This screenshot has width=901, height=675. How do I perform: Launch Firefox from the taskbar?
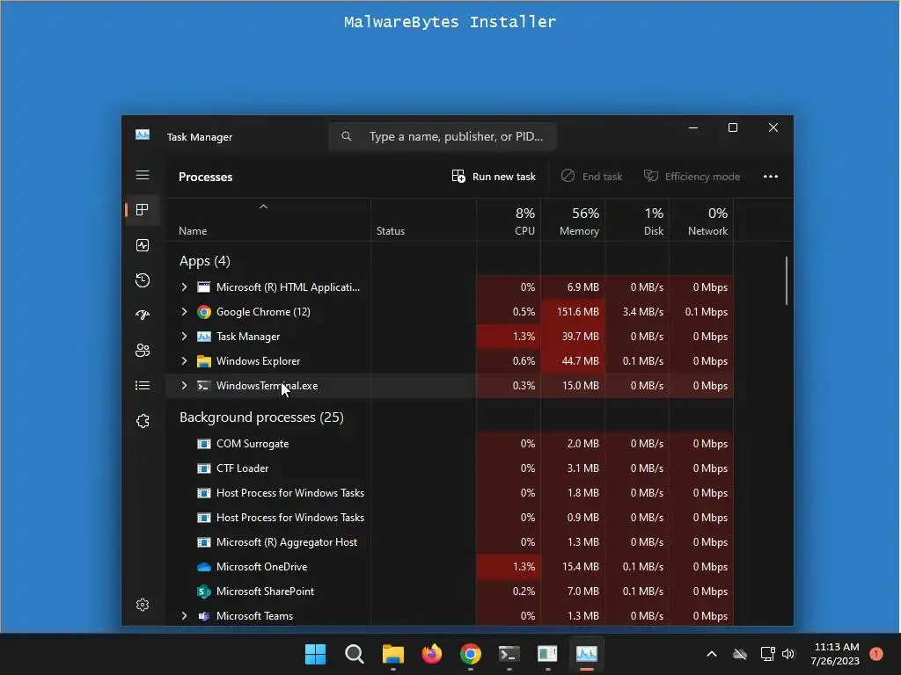click(x=432, y=654)
